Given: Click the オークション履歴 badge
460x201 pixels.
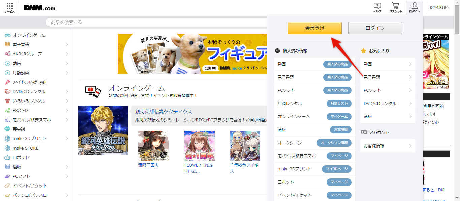Looking at the screenshot, I should [x=334, y=143].
